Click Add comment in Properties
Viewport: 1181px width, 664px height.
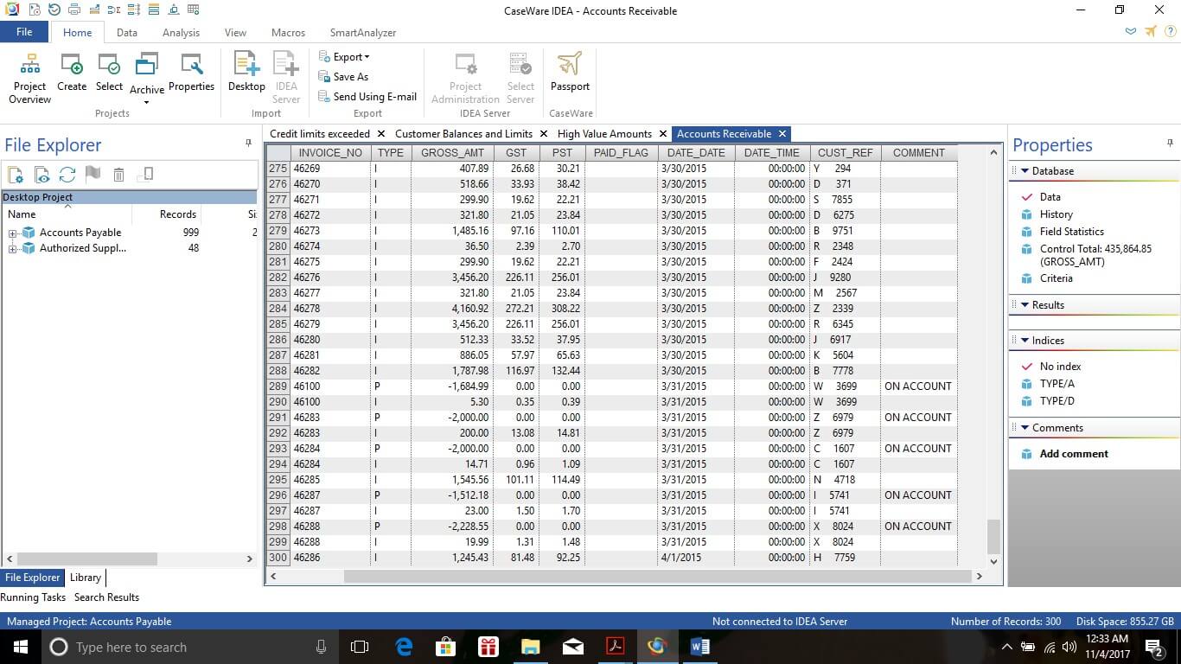pyautogui.click(x=1074, y=454)
